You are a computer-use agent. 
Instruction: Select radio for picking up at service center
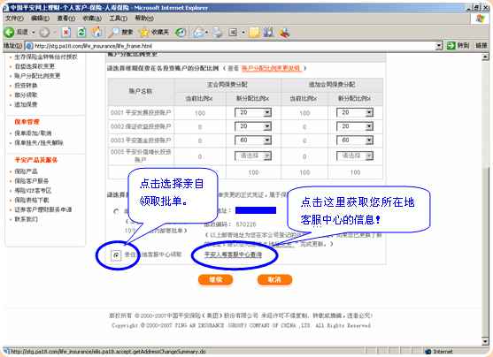pyautogui.click(x=116, y=255)
